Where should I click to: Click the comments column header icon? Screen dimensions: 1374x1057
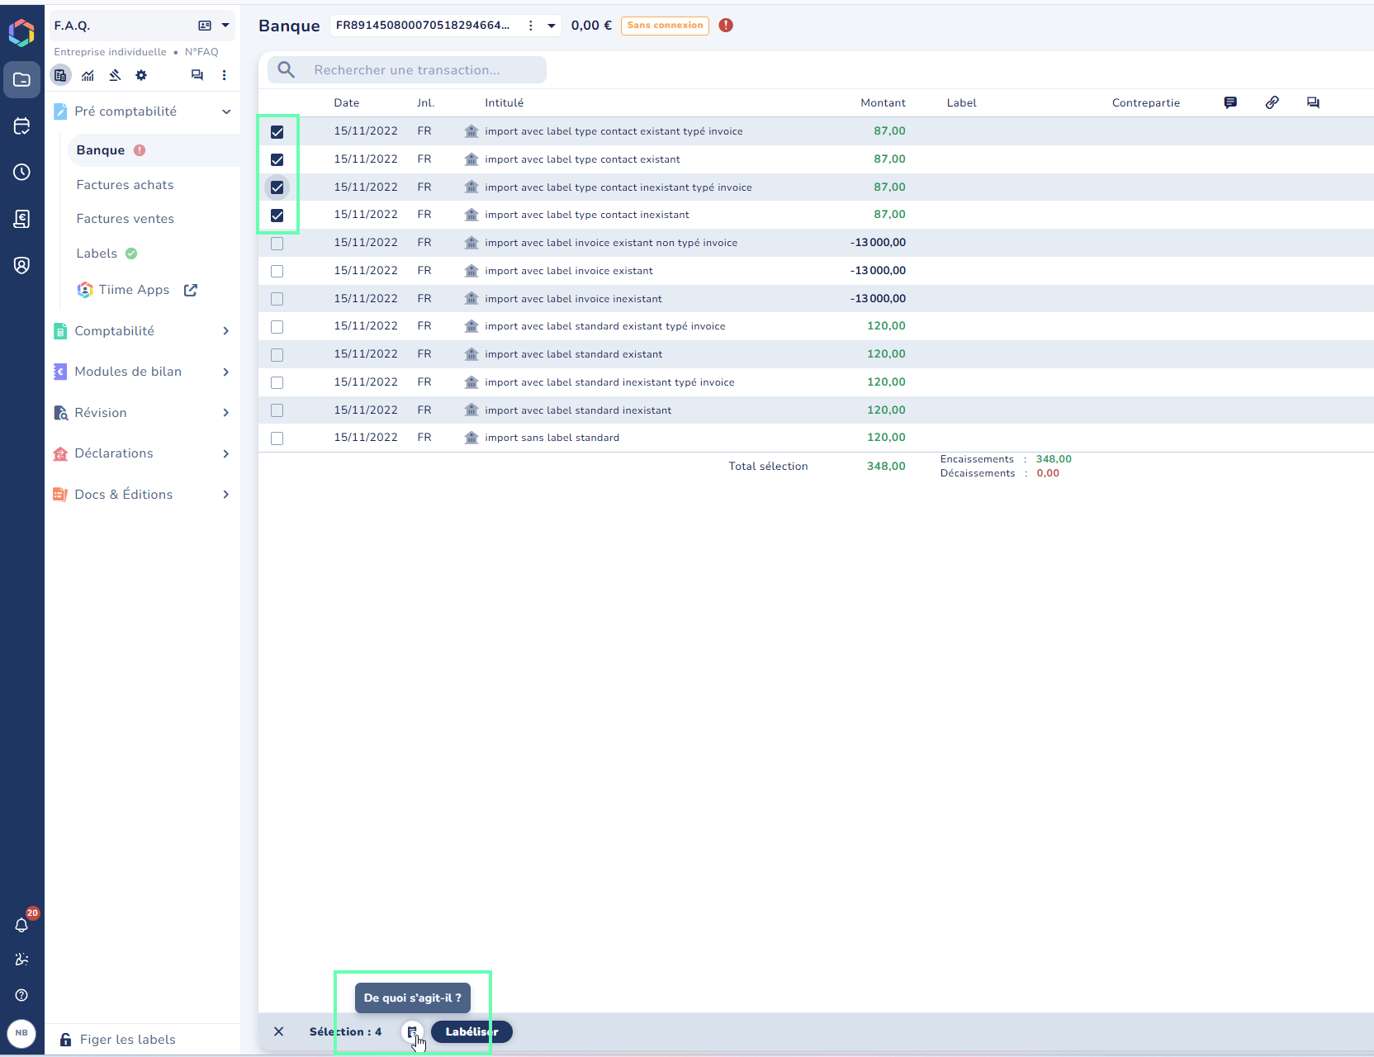(x=1230, y=102)
